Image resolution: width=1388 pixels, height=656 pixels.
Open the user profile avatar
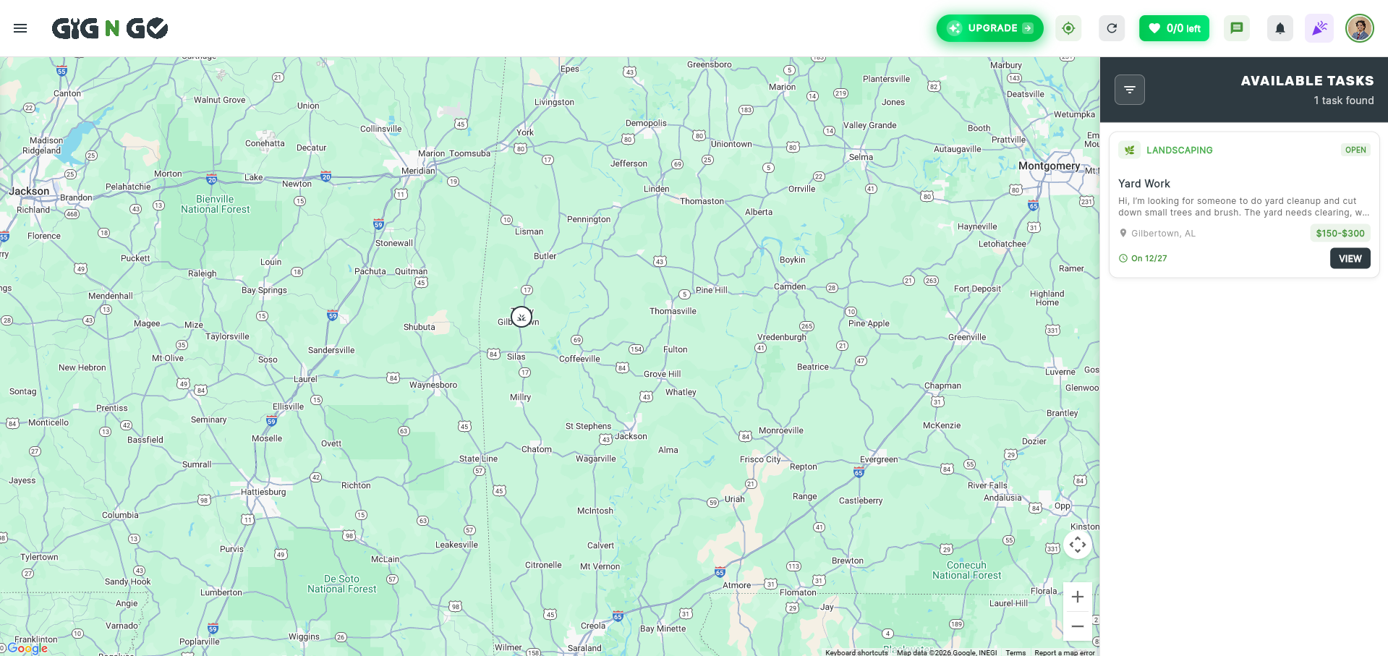tap(1360, 28)
